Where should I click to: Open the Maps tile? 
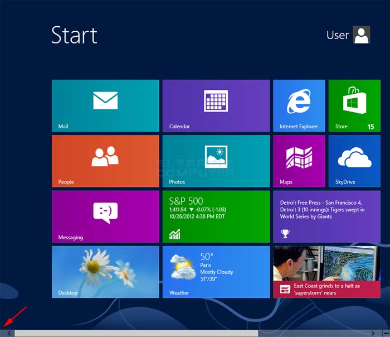click(x=299, y=161)
